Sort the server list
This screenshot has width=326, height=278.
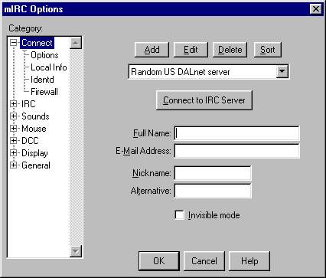point(268,50)
